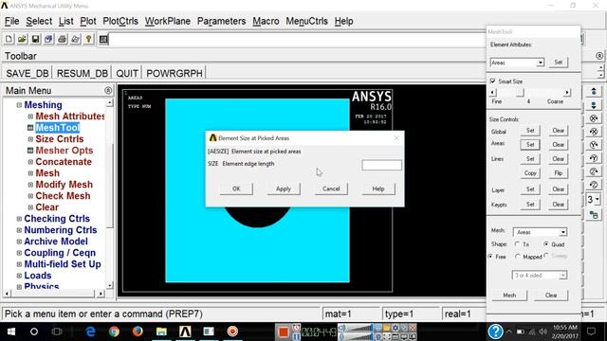The height and width of the screenshot is (341, 607).
Task: Click rotate +Z view icon
Action: (x=594, y=171)
